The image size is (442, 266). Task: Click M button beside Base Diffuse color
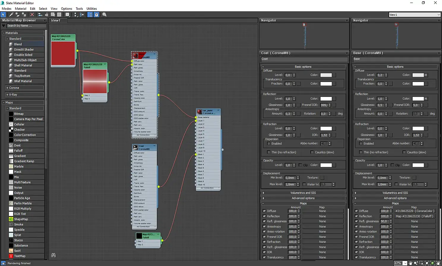coord(426,75)
